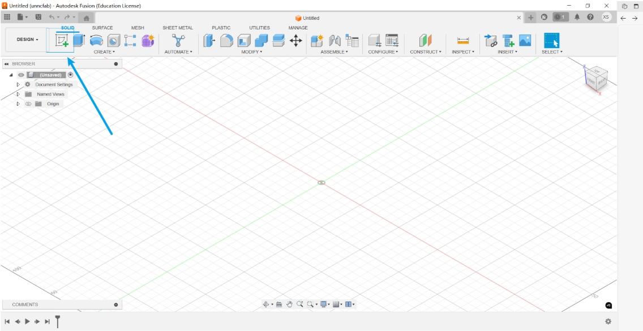
Task: Activate the Move/Copy arrows tool
Action: [x=295, y=41]
